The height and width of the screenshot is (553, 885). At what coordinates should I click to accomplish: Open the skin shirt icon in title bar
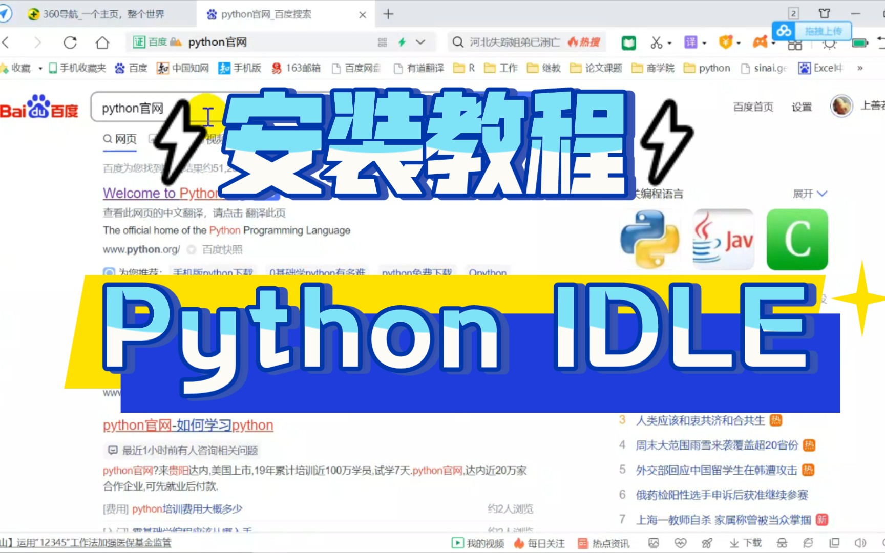click(824, 13)
